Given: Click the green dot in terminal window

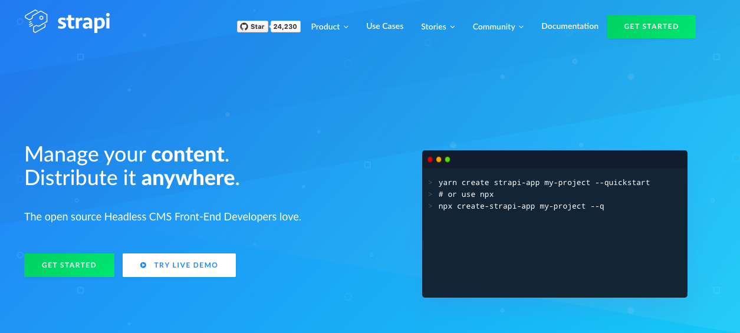Looking at the screenshot, I should click(x=448, y=160).
